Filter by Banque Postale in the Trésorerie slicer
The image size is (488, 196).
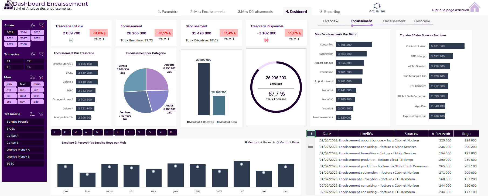[x=24, y=122]
